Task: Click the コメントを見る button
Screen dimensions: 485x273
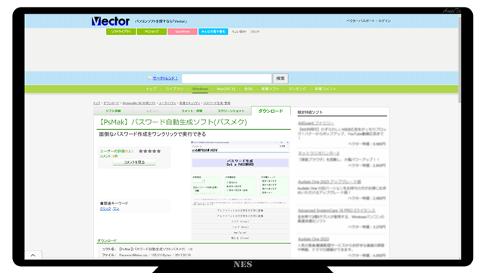Action: pos(134,162)
